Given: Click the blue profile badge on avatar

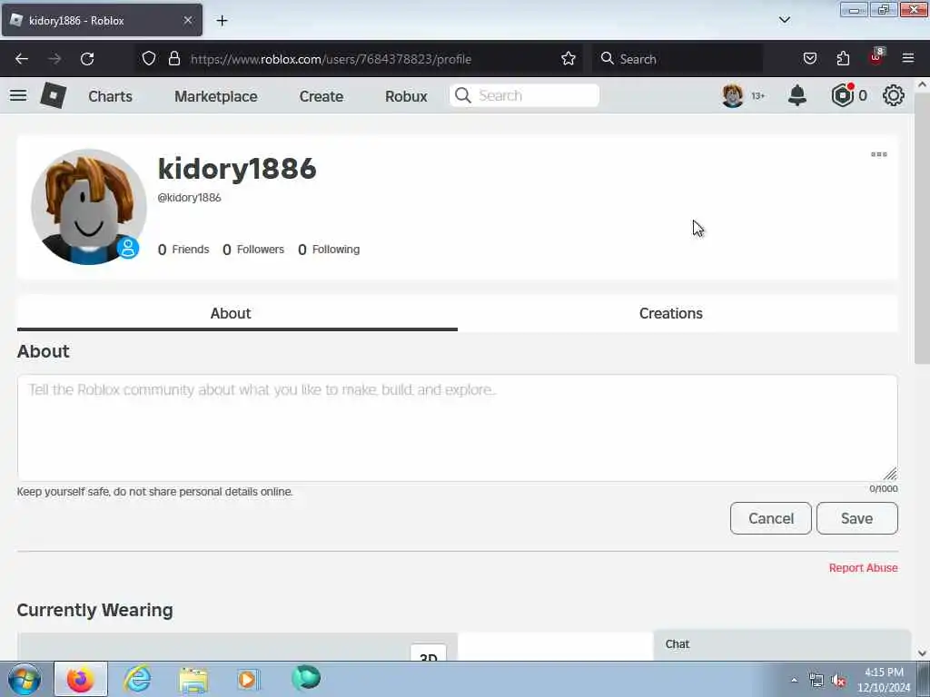Looking at the screenshot, I should pos(127,248).
